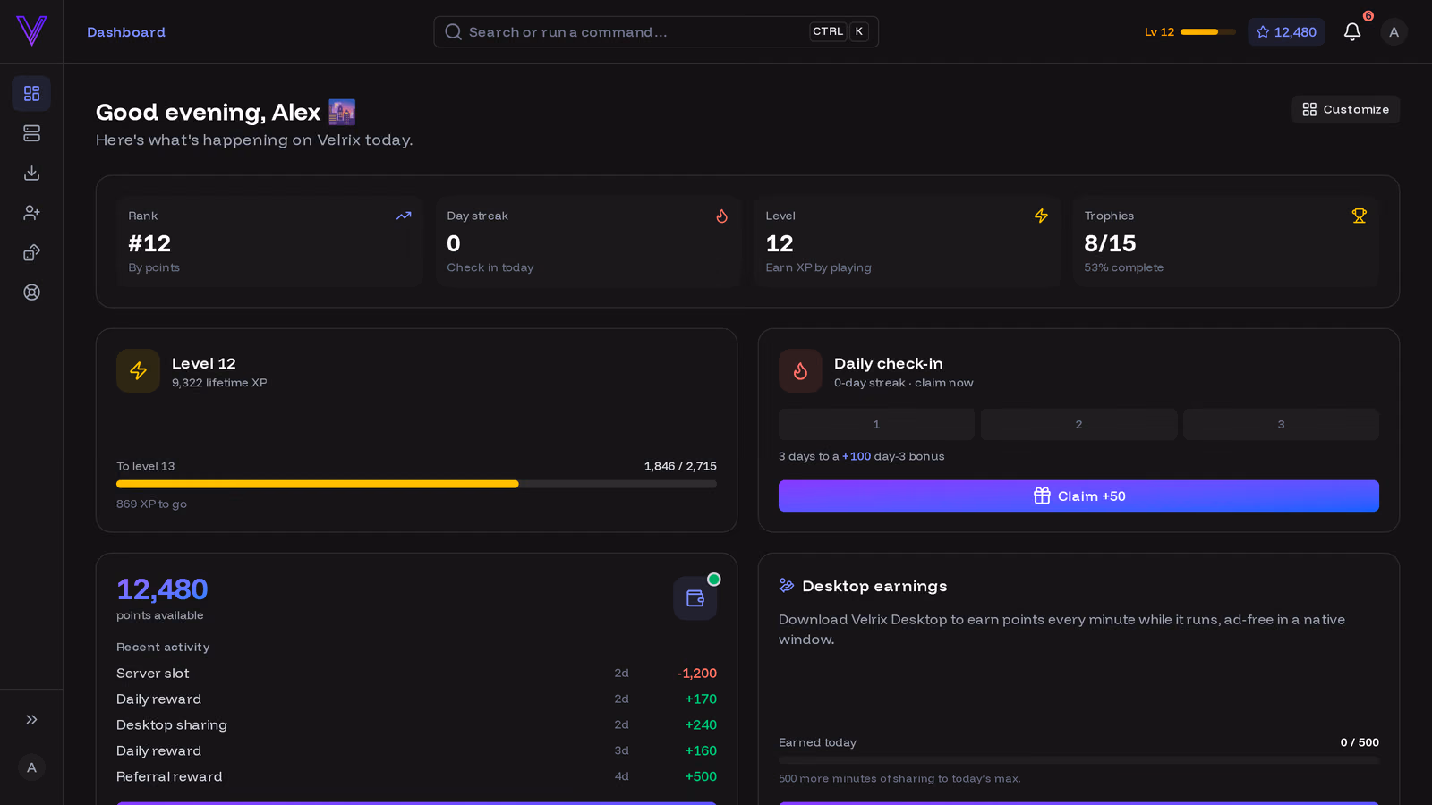This screenshot has height=805, width=1432.
Task: Expand the sidebar with double-chevron icon
Action: (31, 719)
